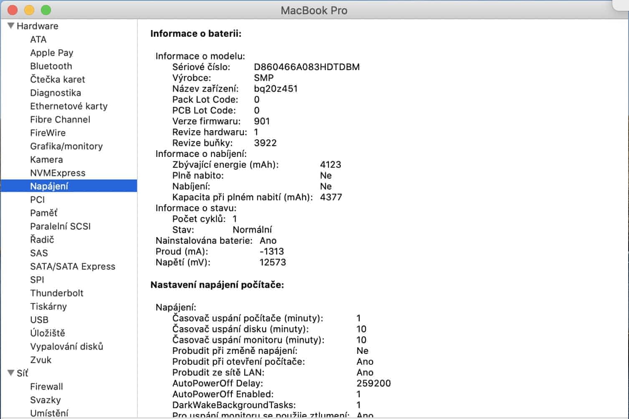Select Vypalování disků entry
This screenshot has width=629, height=419.
pos(67,346)
